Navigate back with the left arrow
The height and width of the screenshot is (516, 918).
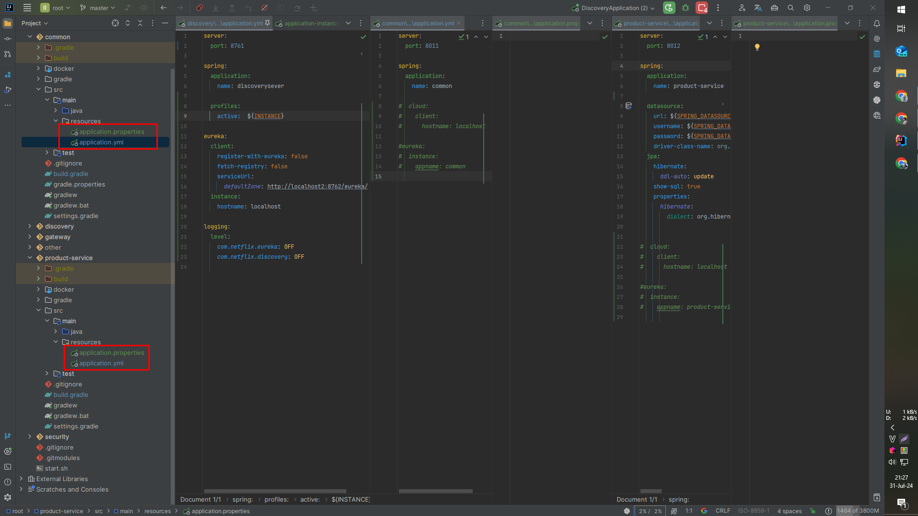point(164,8)
